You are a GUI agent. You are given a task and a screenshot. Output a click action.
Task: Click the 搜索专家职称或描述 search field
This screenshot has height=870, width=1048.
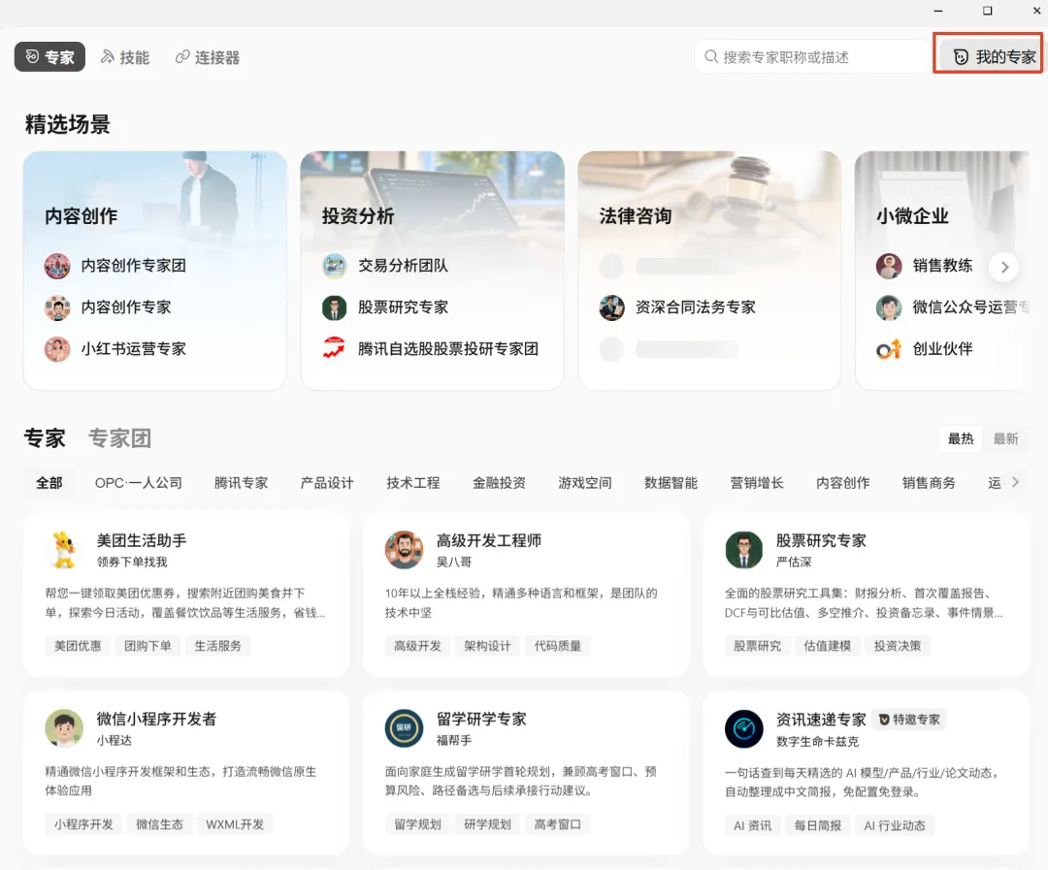pos(811,57)
